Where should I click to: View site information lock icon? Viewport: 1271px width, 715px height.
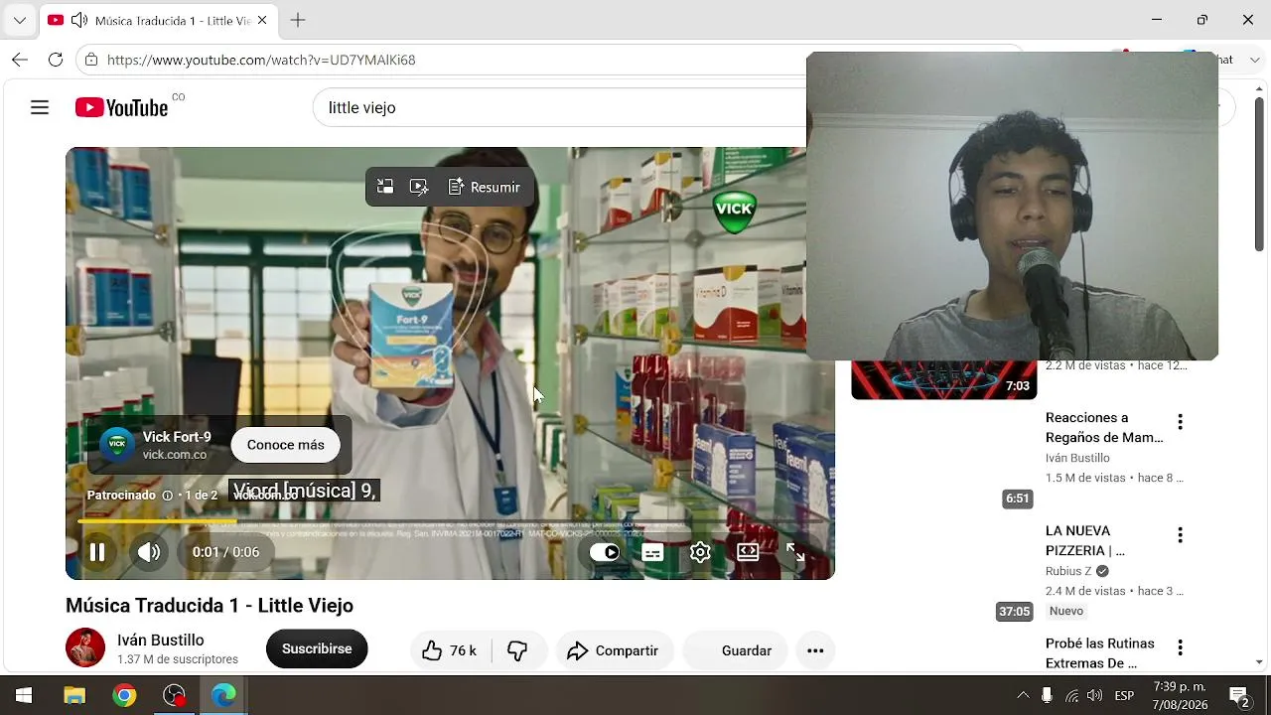click(90, 60)
